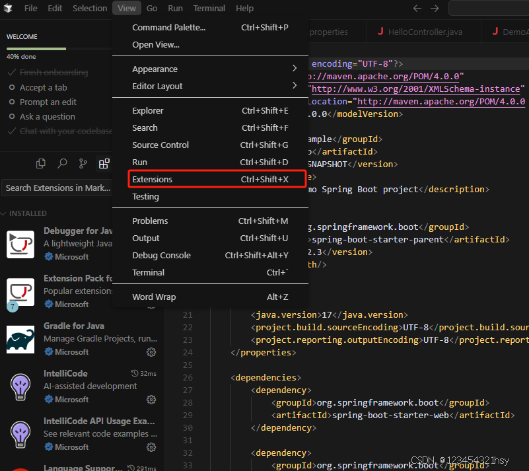The height and width of the screenshot is (471, 529).
Task: Open the File menu
Action: point(30,8)
